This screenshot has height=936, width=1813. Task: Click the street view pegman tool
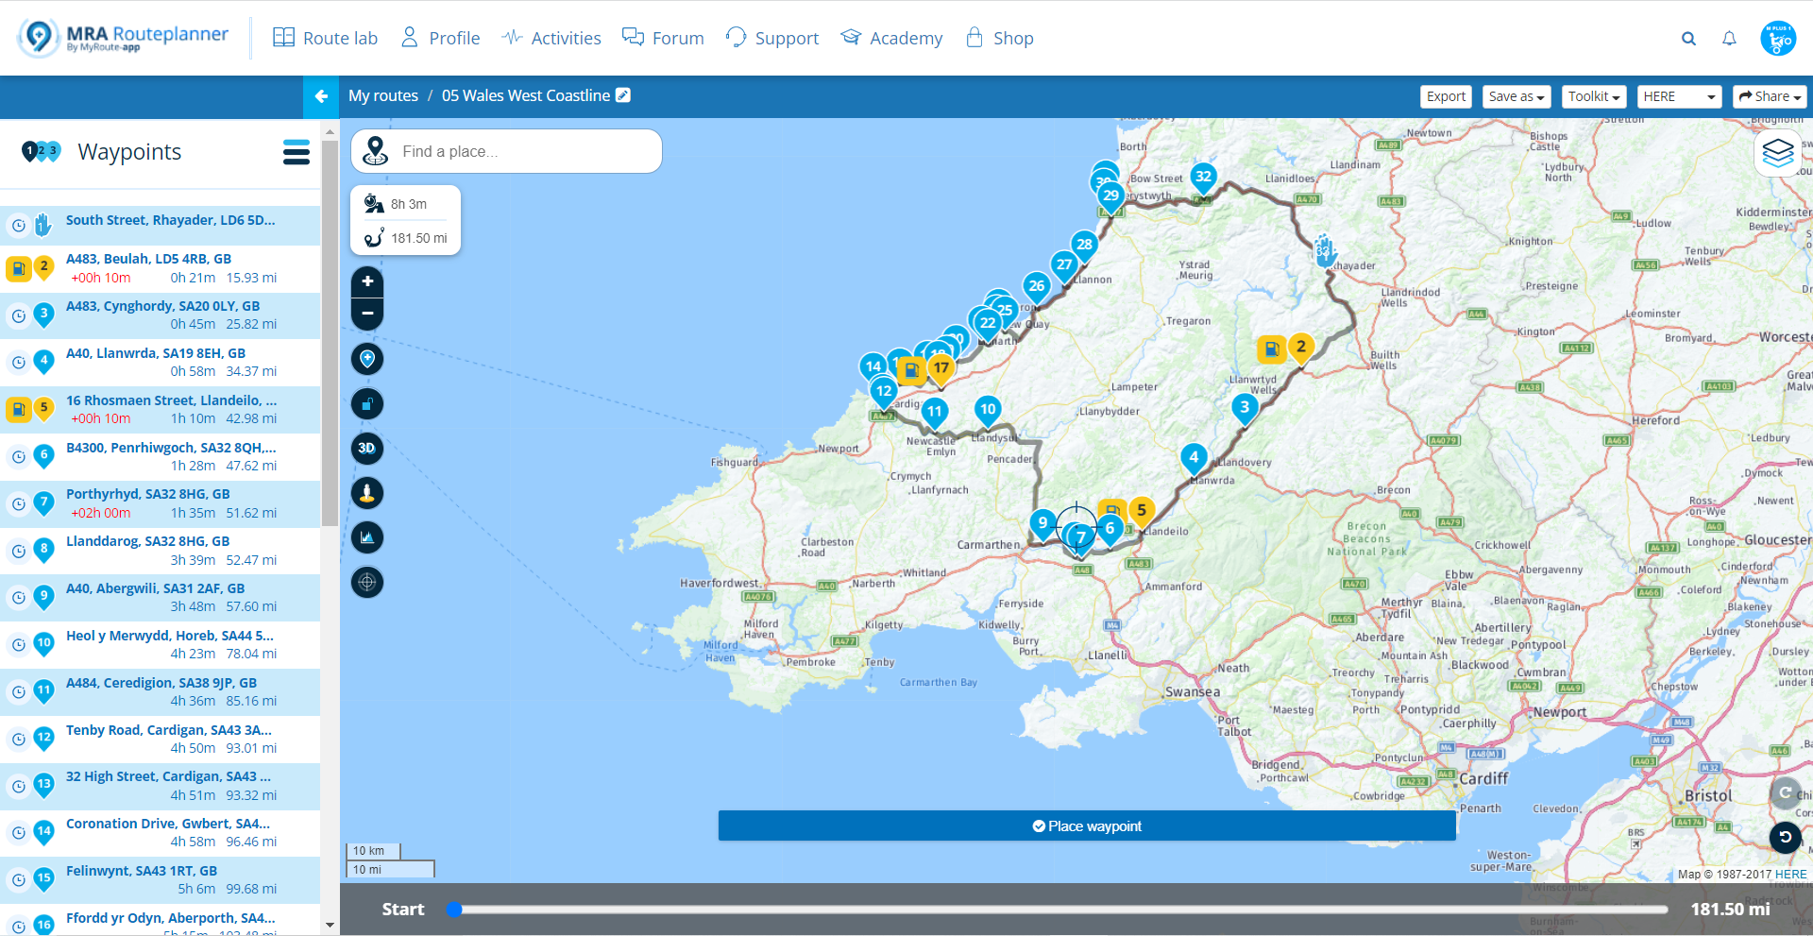367,493
